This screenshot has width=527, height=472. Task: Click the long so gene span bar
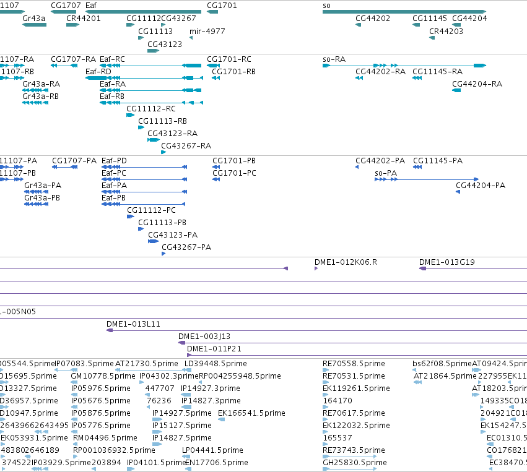[404, 12]
